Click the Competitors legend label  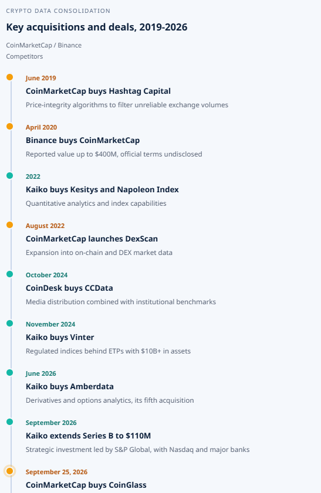coord(25,57)
